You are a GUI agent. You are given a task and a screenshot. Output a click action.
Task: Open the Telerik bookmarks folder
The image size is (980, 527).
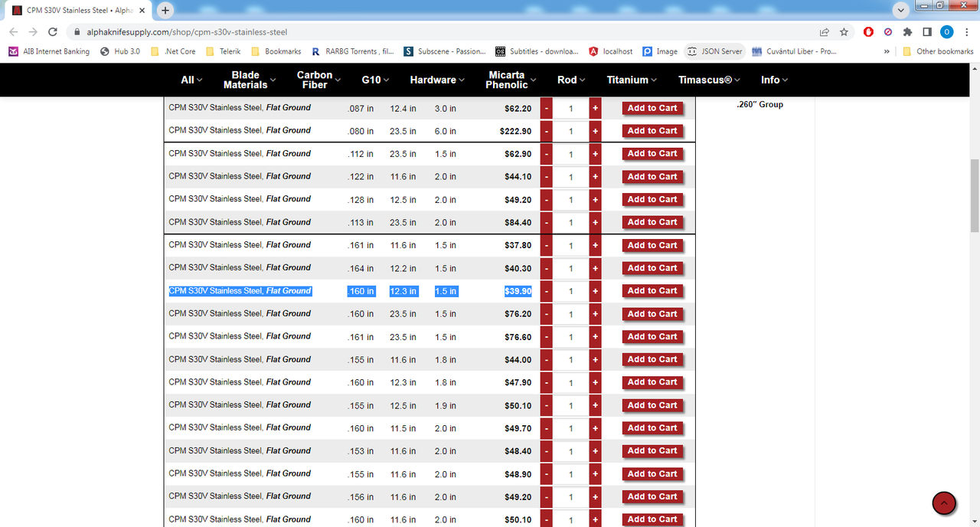click(222, 51)
